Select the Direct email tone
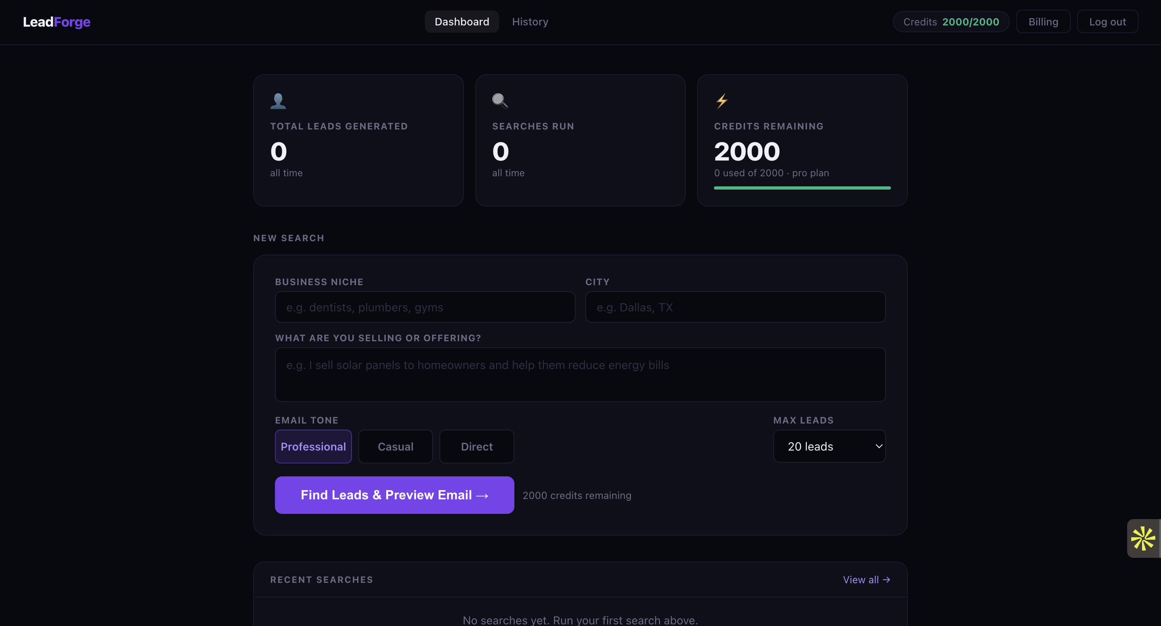Viewport: 1161px width, 626px height. click(476, 447)
